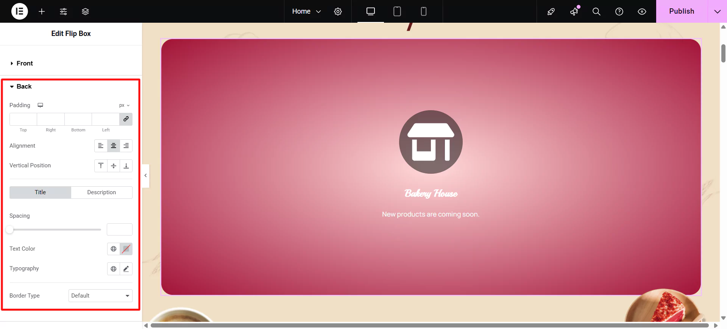Click the scroll down arrow of canvas
Screen dimensions: 727x329
[x=723, y=318]
